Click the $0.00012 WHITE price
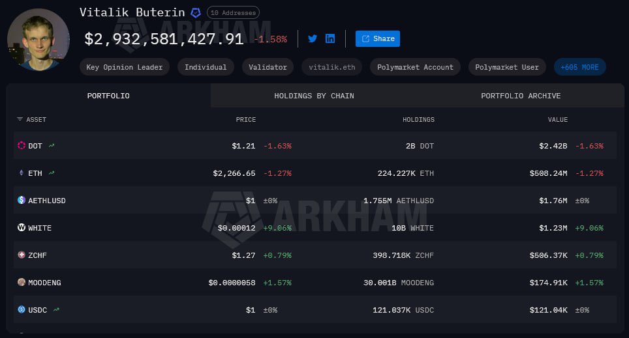 coord(236,228)
